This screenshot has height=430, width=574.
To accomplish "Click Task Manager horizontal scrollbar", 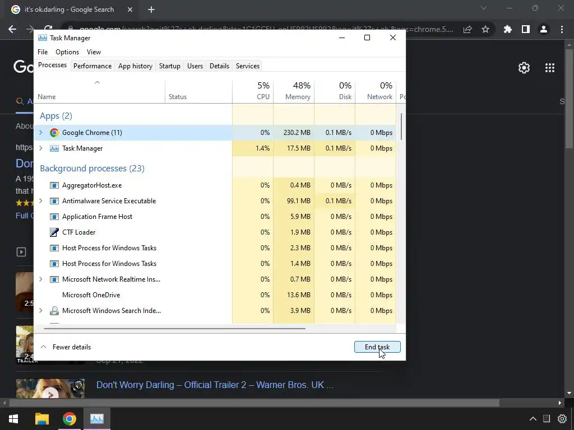I will point(174,329).
